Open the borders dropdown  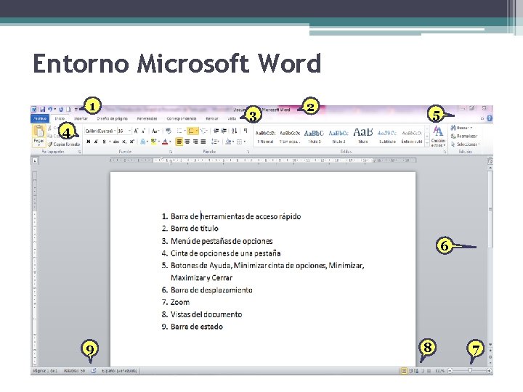(x=241, y=142)
